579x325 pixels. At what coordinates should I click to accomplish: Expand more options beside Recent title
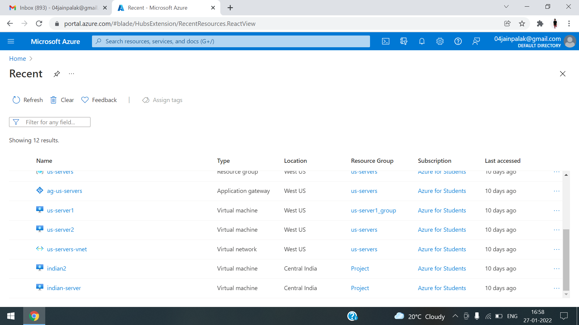(x=71, y=74)
